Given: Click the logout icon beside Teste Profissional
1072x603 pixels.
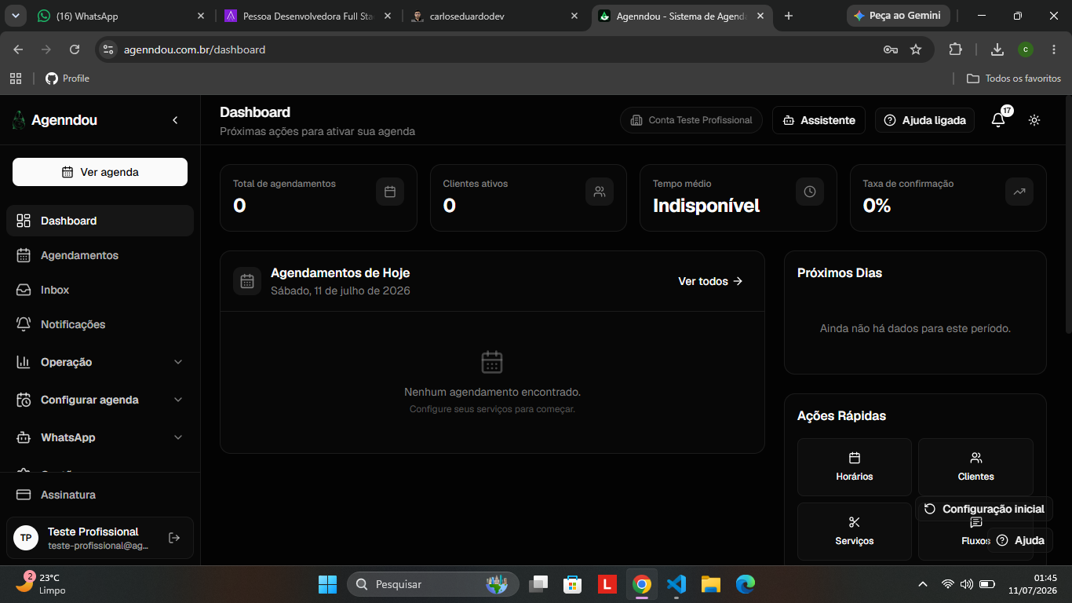Looking at the screenshot, I should point(174,538).
